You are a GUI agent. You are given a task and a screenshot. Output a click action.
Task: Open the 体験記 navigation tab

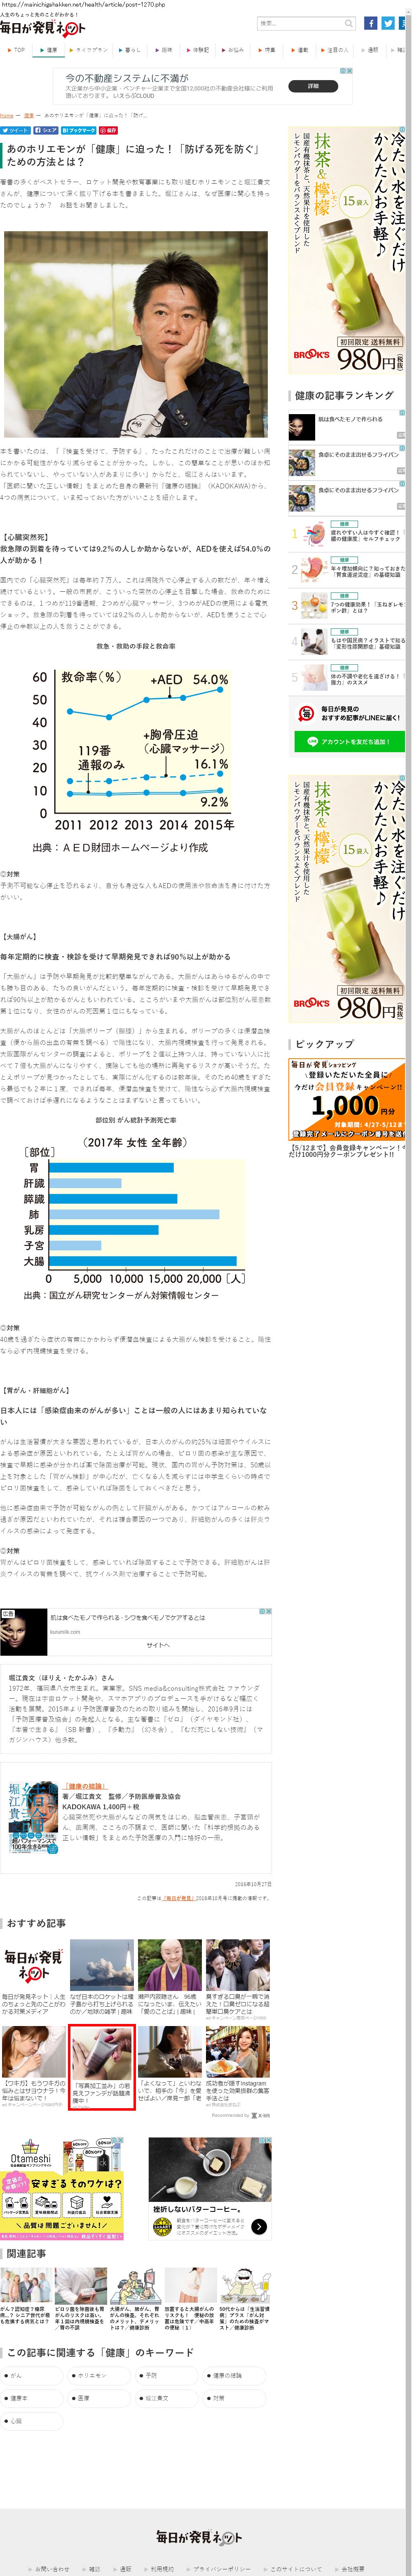point(199,49)
